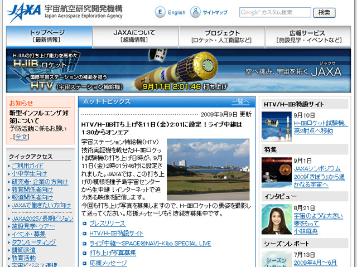The width and height of the screenshot is (357, 267).
Task: Open the 2009年4月〜6月 season report link
Action: (x=315, y=263)
